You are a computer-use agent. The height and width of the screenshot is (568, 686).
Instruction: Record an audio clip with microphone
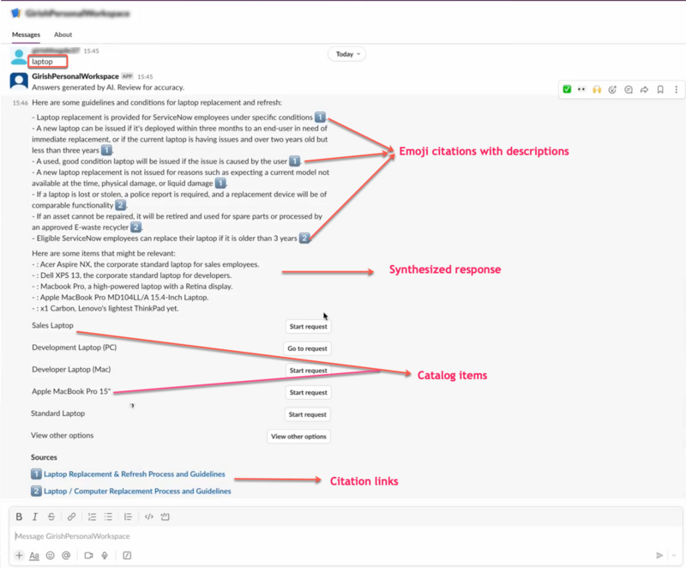point(105,555)
